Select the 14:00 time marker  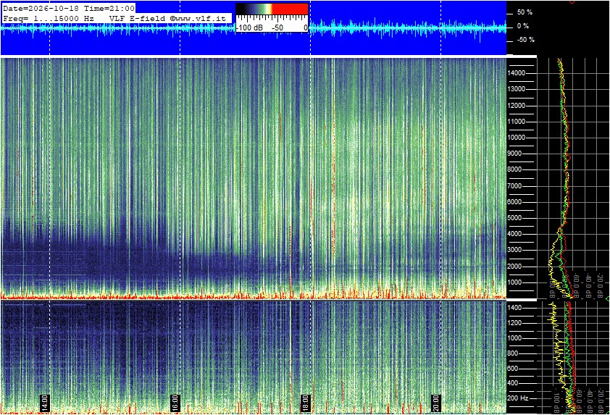[45, 403]
